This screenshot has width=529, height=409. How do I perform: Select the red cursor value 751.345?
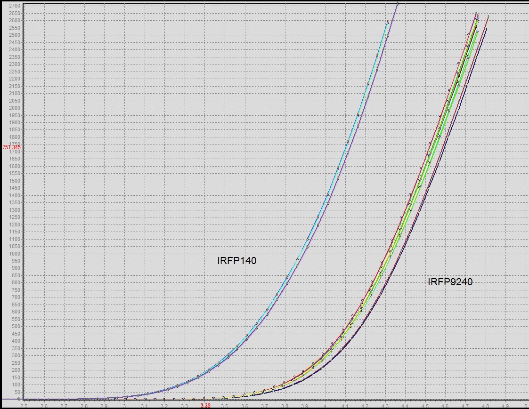coord(11,147)
